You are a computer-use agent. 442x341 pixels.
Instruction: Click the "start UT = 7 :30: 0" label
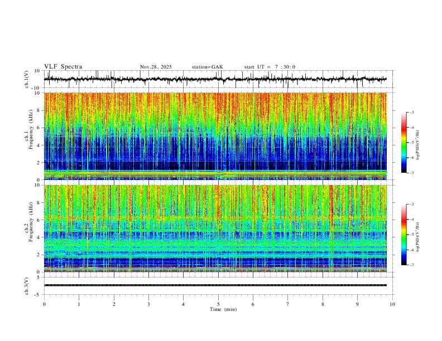(x=270, y=67)
